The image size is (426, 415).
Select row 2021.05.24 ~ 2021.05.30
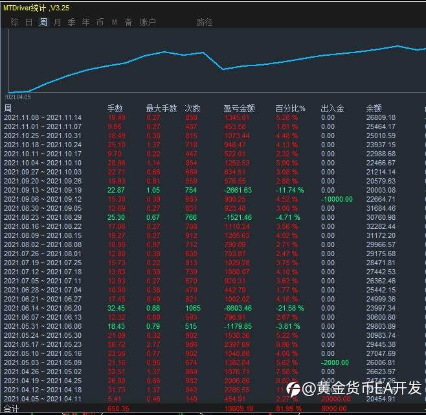213,335
